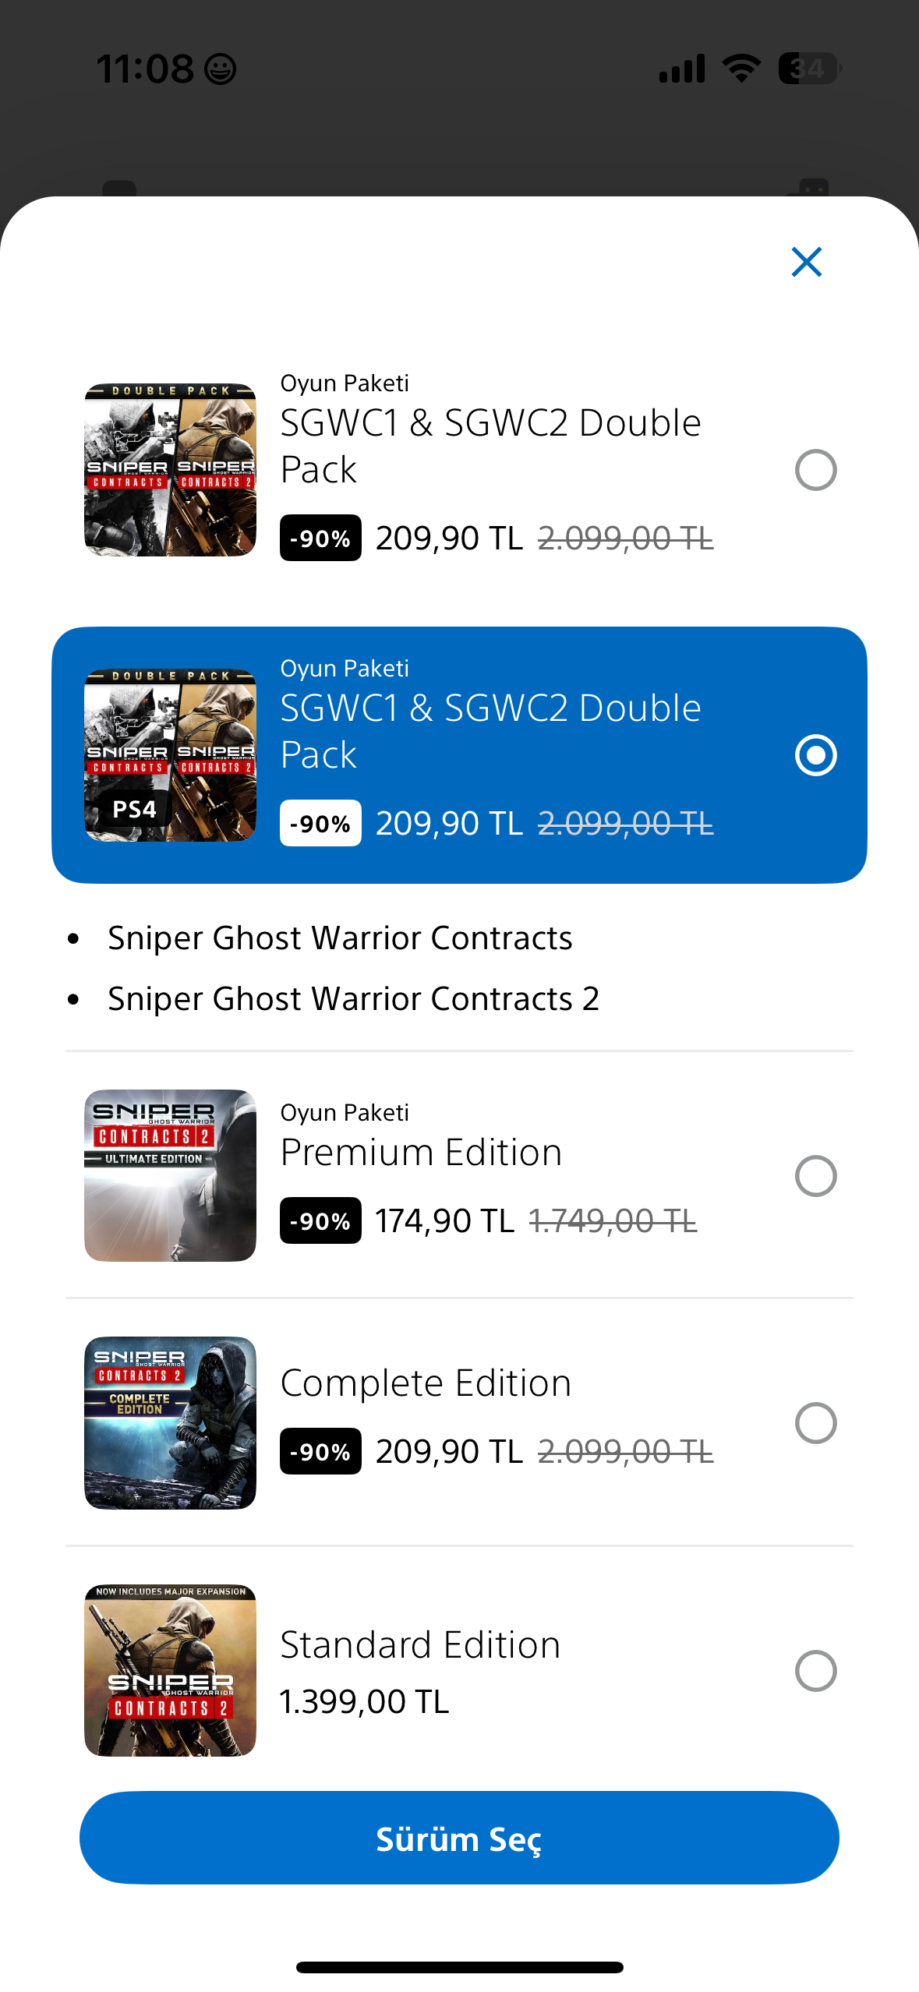Tap the Contracts 2 Ultimate Edition cover art
919x1992 pixels.
click(170, 1175)
